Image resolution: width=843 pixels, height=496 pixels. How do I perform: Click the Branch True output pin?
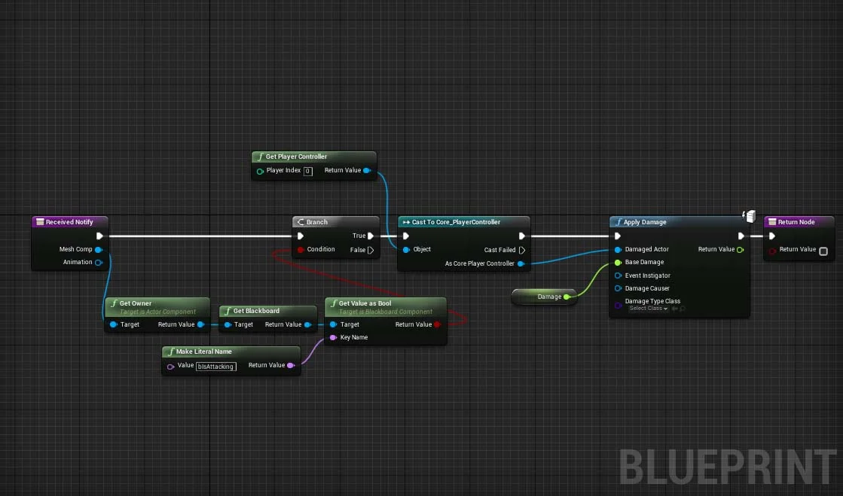coord(371,236)
